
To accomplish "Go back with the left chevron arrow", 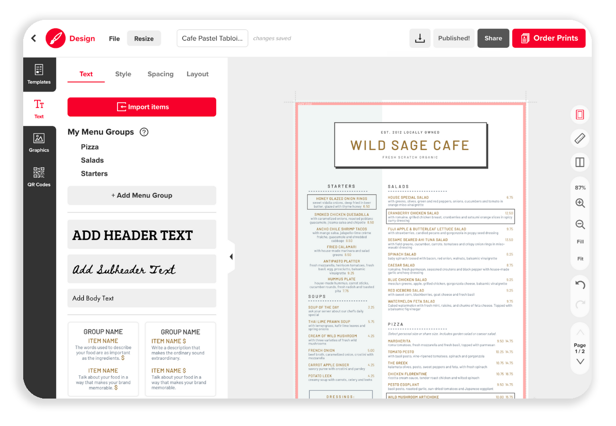I will pyautogui.click(x=34, y=38).
